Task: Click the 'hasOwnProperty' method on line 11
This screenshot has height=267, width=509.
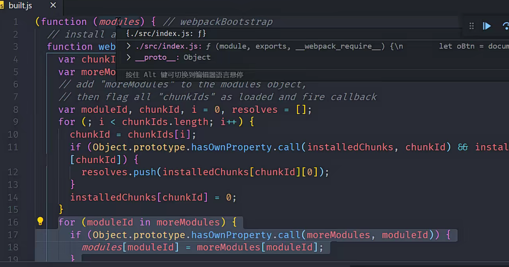Action: 231,147
